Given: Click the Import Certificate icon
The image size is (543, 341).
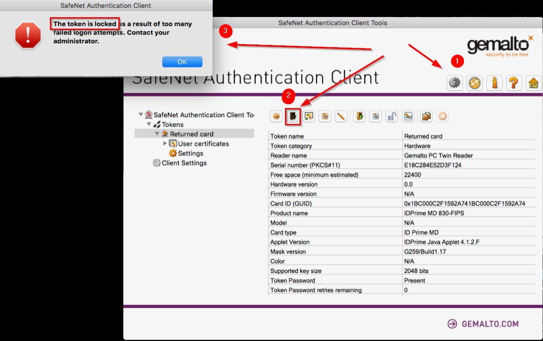Looking at the screenshot, I should 309,116.
